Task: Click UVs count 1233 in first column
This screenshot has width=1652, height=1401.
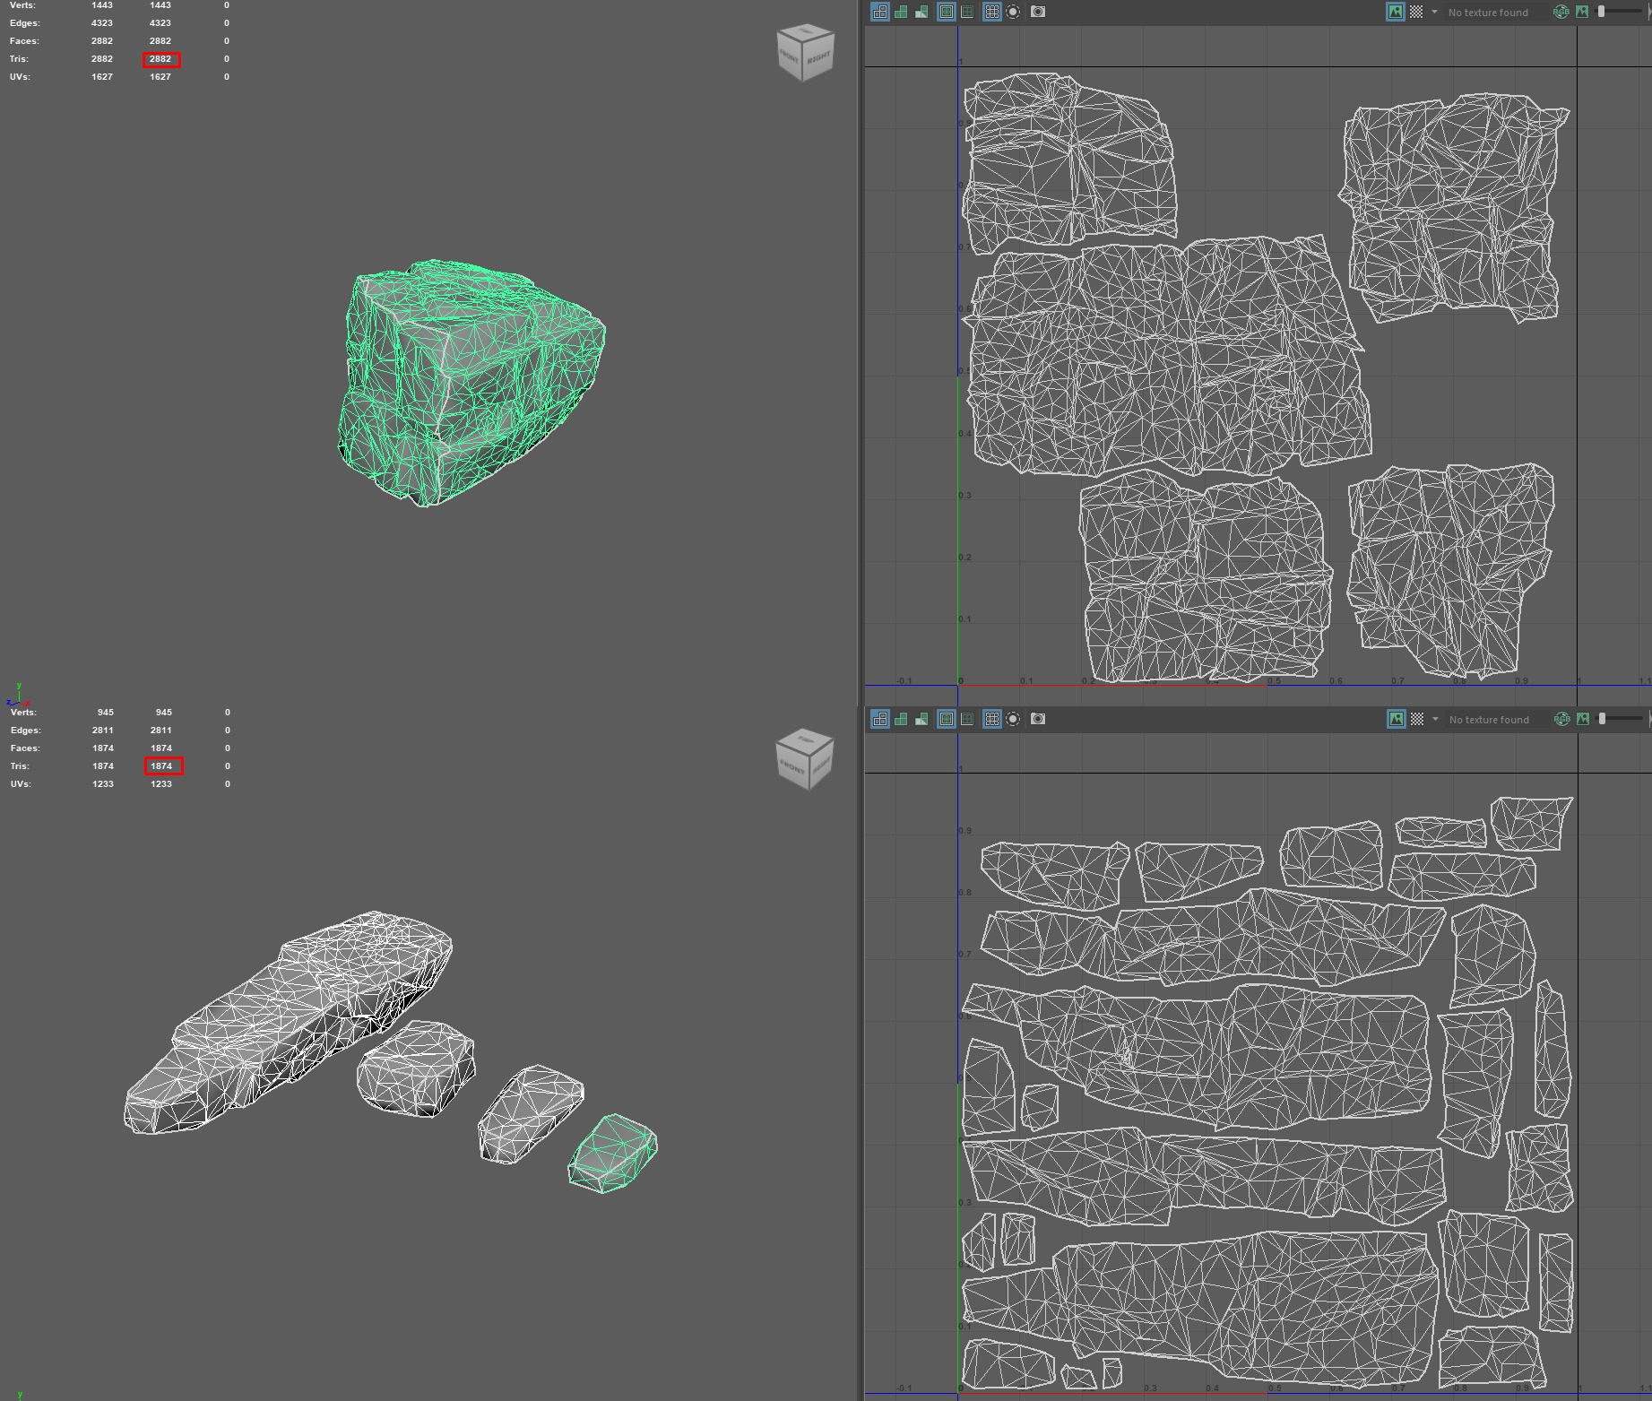Action: click(x=103, y=784)
